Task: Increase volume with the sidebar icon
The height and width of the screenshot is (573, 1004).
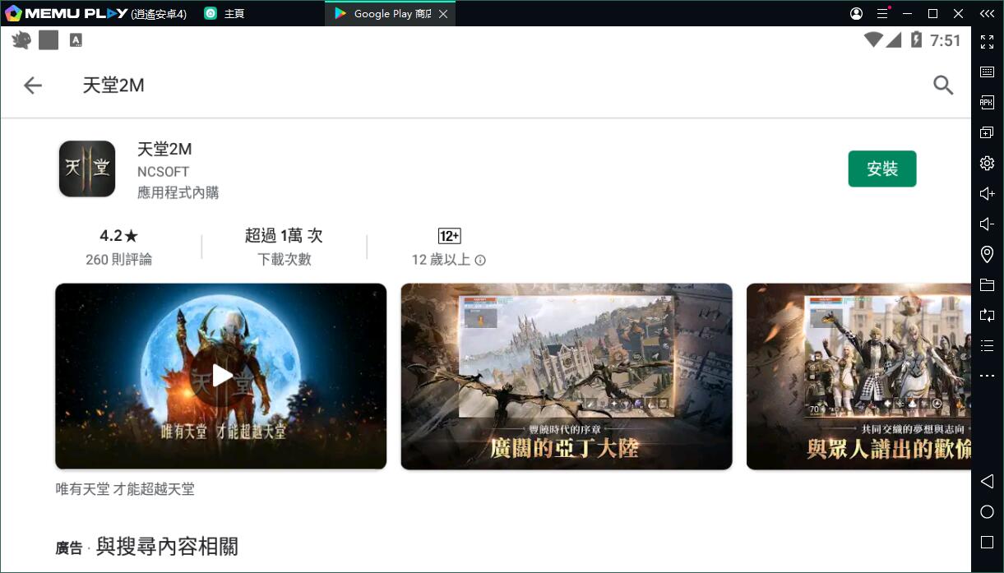Action: pyautogui.click(x=986, y=192)
